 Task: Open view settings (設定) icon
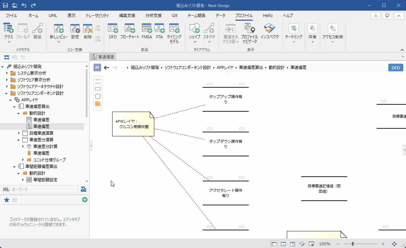coord(75,28)
